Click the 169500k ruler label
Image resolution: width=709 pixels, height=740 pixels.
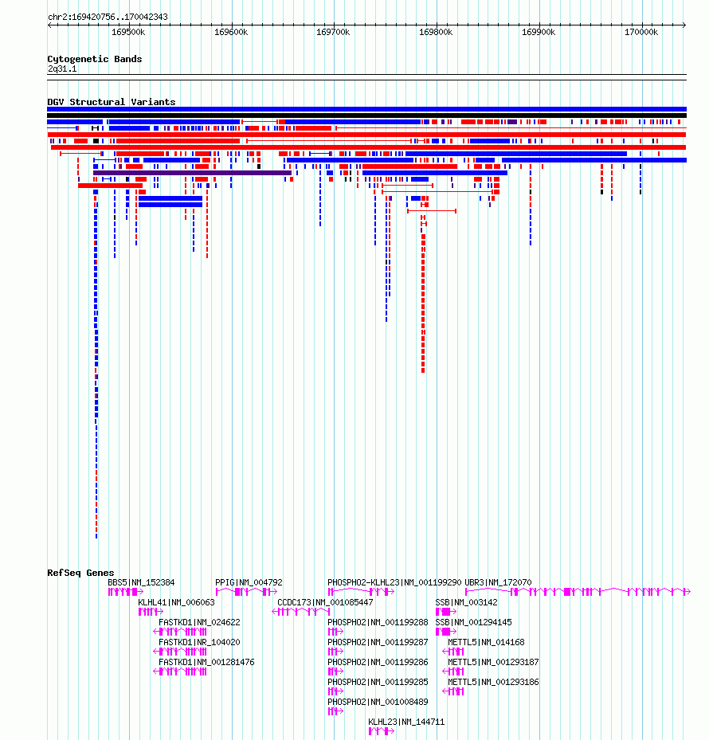pyautogui.click(x=128, y=32)
